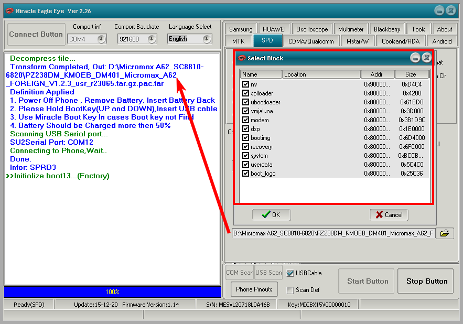
Task: Uncheck the bootimg block checkbox
Action: click(x=245, y=138)
